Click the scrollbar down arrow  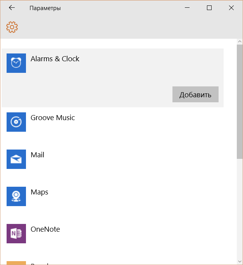point(240,262)
